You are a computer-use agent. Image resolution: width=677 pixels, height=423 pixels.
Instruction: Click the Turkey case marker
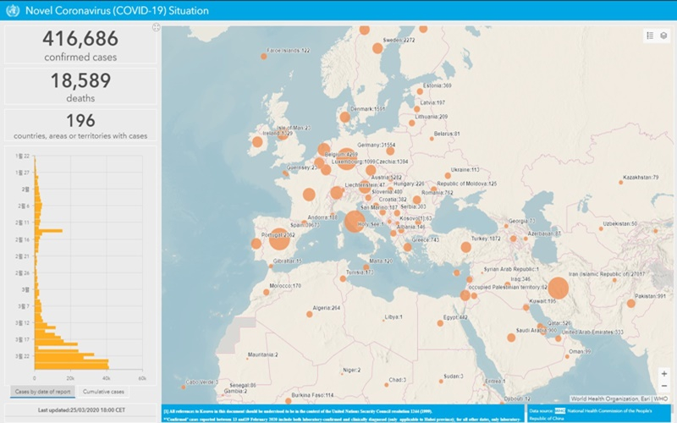click(x=465, y=248)
